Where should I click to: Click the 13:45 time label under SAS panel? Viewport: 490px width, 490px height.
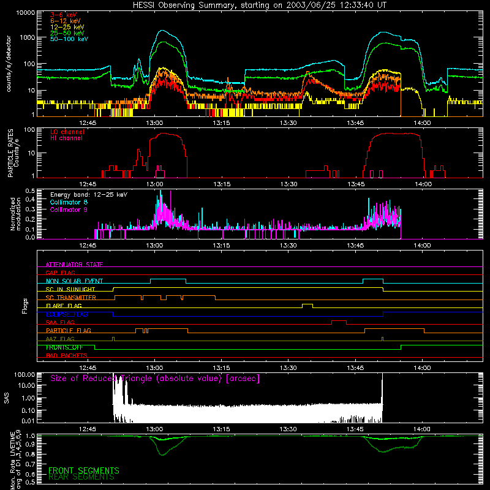click(355, 429)
